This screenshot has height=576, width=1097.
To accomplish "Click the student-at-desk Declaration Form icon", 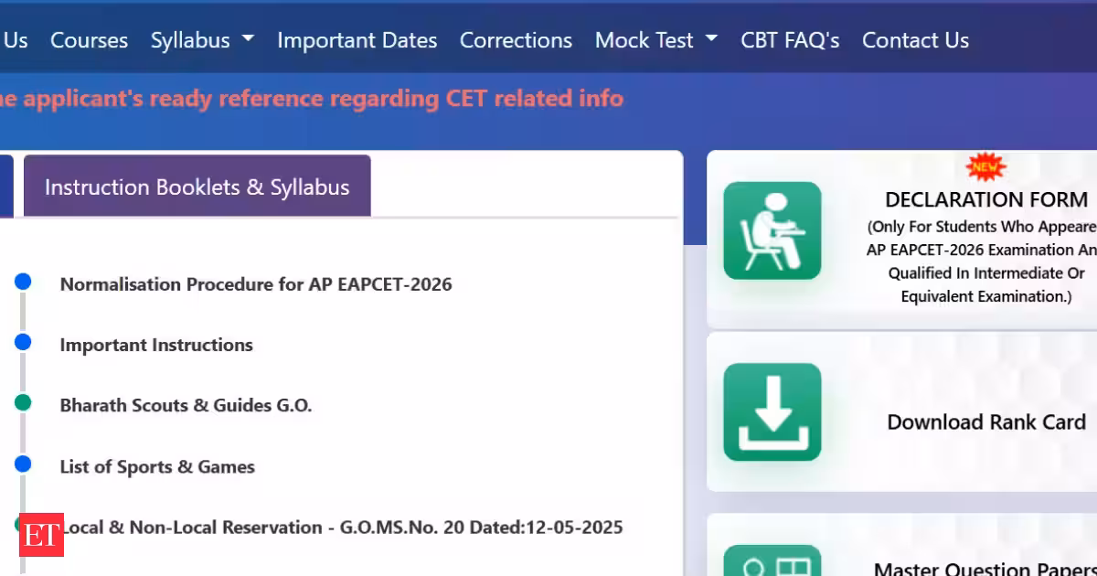I will click(x=772, y=230).
